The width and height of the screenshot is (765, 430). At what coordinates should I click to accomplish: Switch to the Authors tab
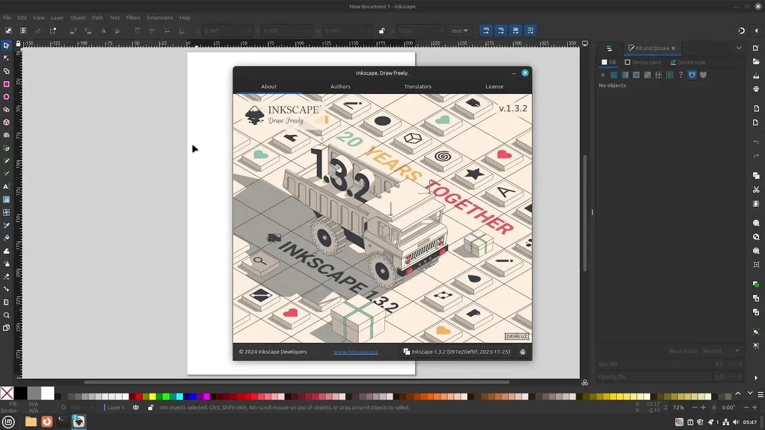coord(340,87)
